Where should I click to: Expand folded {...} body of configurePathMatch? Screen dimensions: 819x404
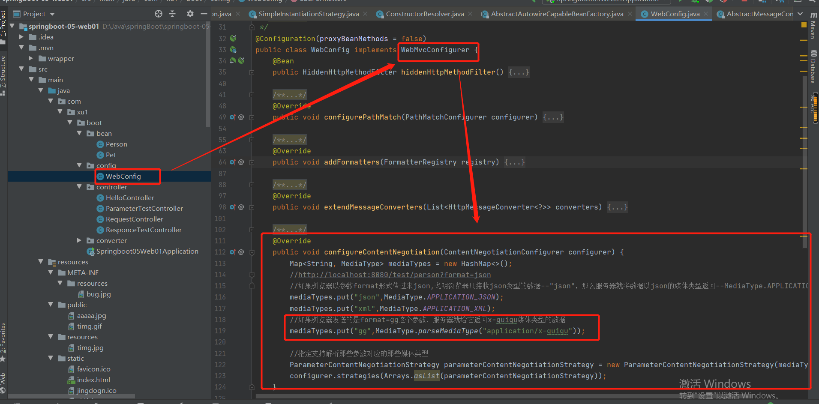coord(553,117)
